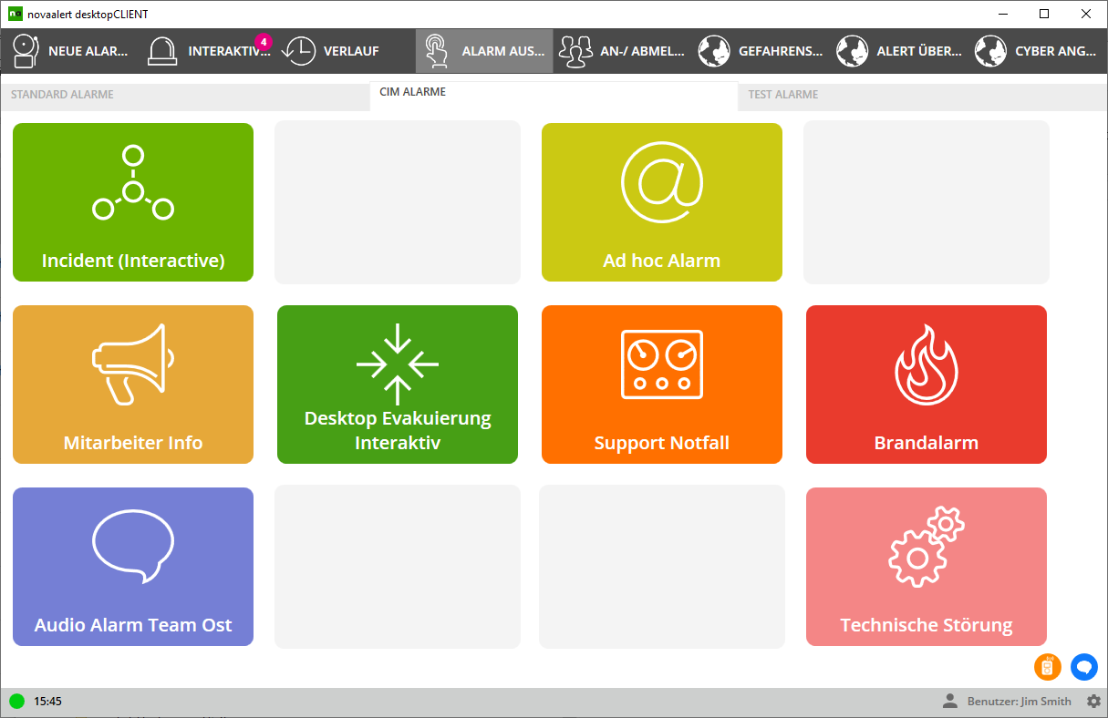Screen dimensions: 1108x718
Task: Launch the Ad hoc Alarm tile
Action: tap(662, 202)
